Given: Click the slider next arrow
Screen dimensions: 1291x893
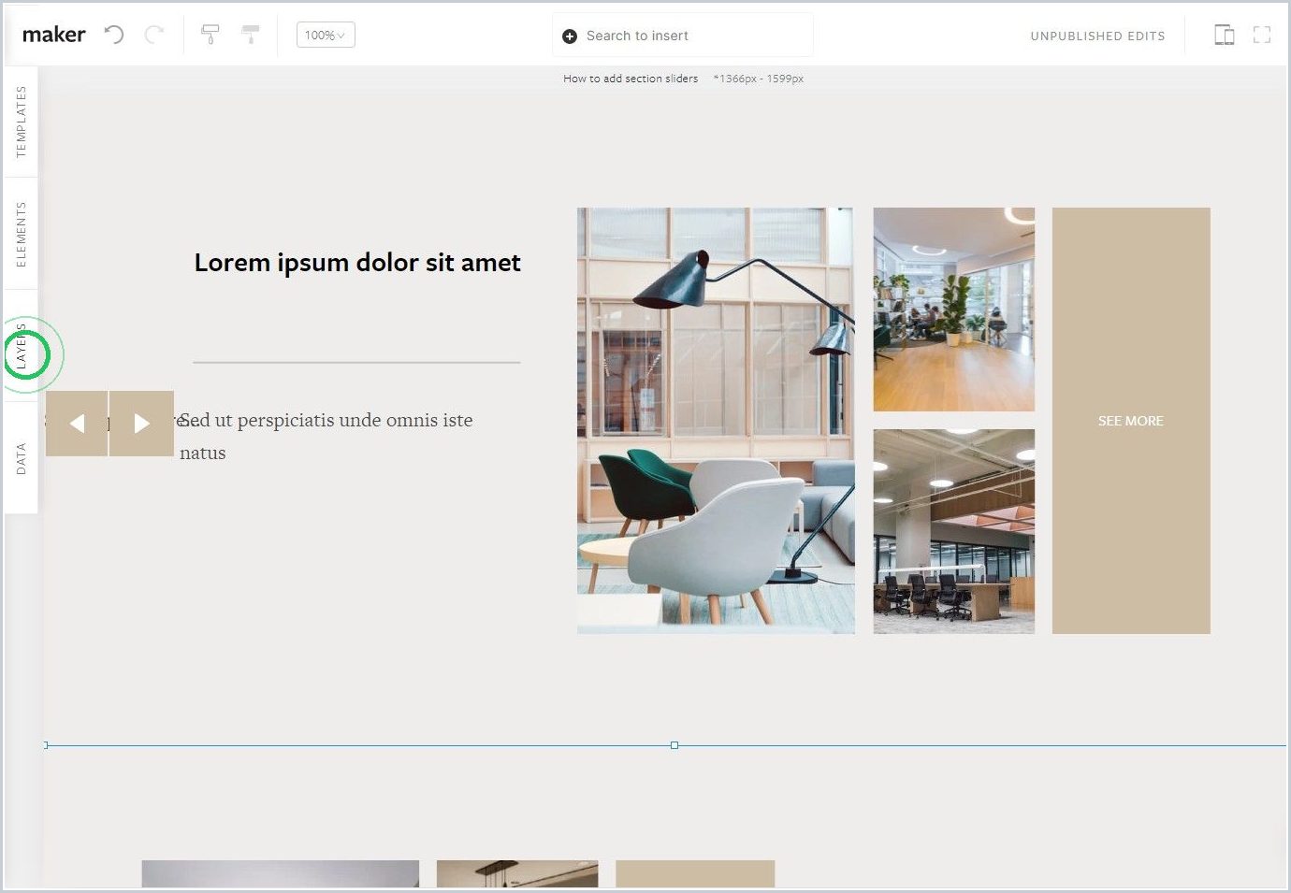Looking at the screenshot, I should coord(141,424).
